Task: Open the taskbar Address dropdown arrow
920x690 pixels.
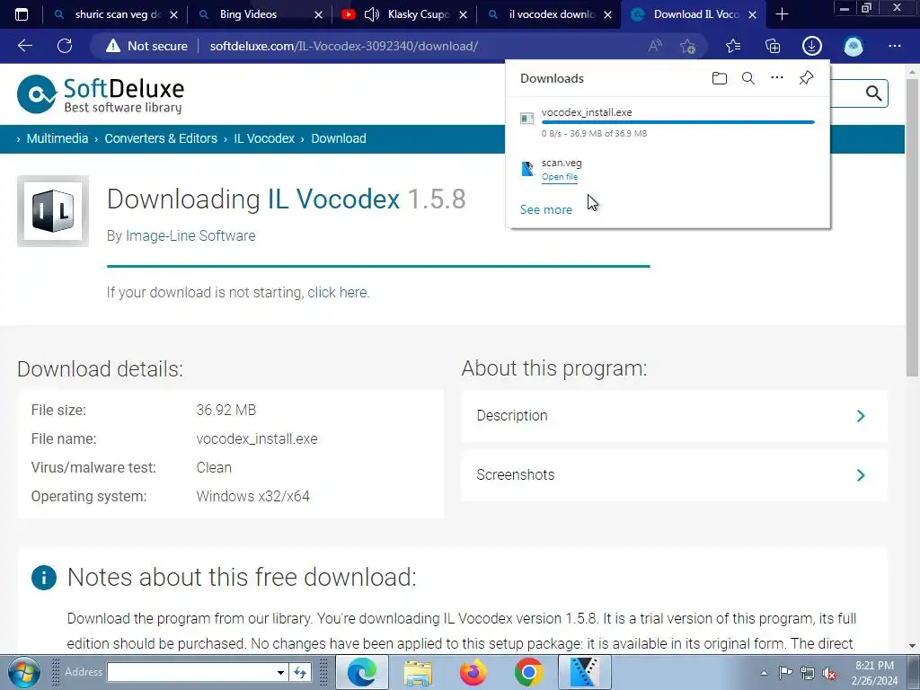Action: tap(280, 672)
